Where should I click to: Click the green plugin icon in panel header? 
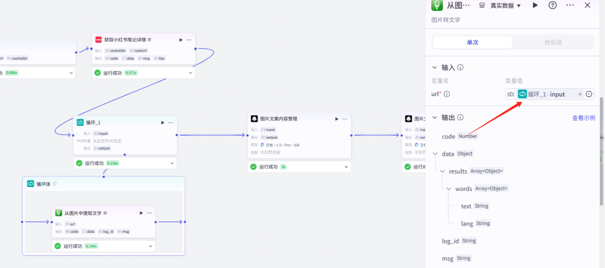(437, 5)
